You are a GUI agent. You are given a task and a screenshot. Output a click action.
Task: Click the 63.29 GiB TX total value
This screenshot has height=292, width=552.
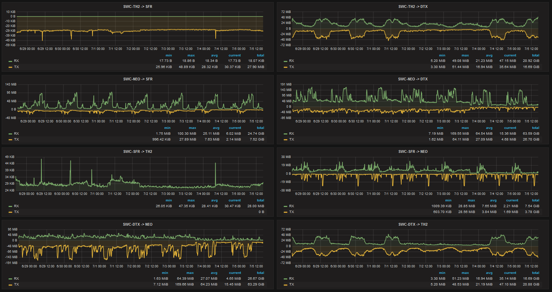click(x=256, y=284)
